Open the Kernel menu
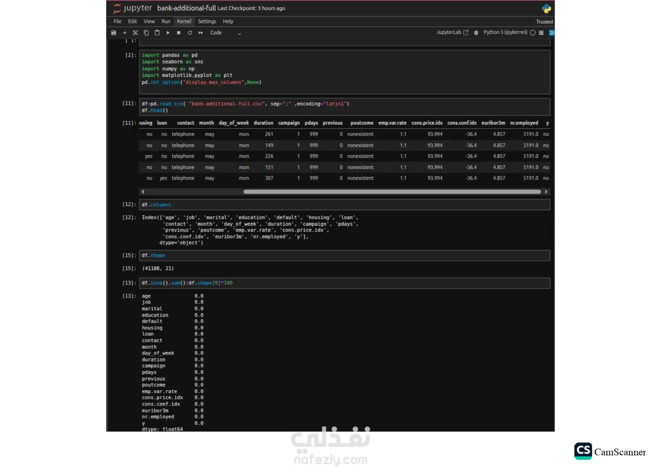 pyautogui.click(x=184, y=21)
